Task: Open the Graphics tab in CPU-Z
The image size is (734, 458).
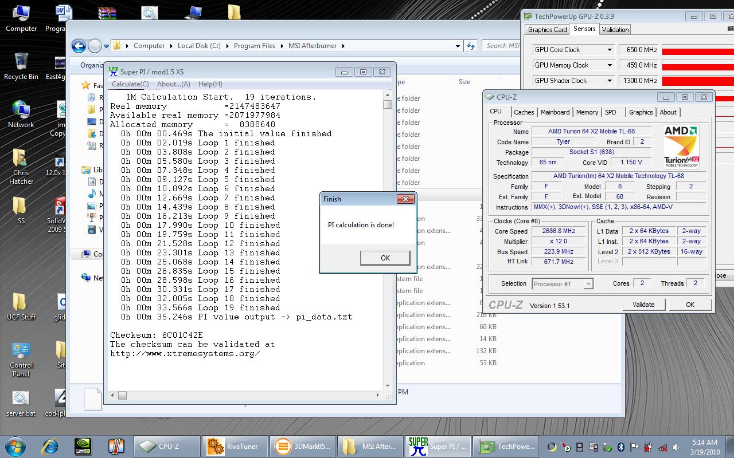Action: pos(641,112)
